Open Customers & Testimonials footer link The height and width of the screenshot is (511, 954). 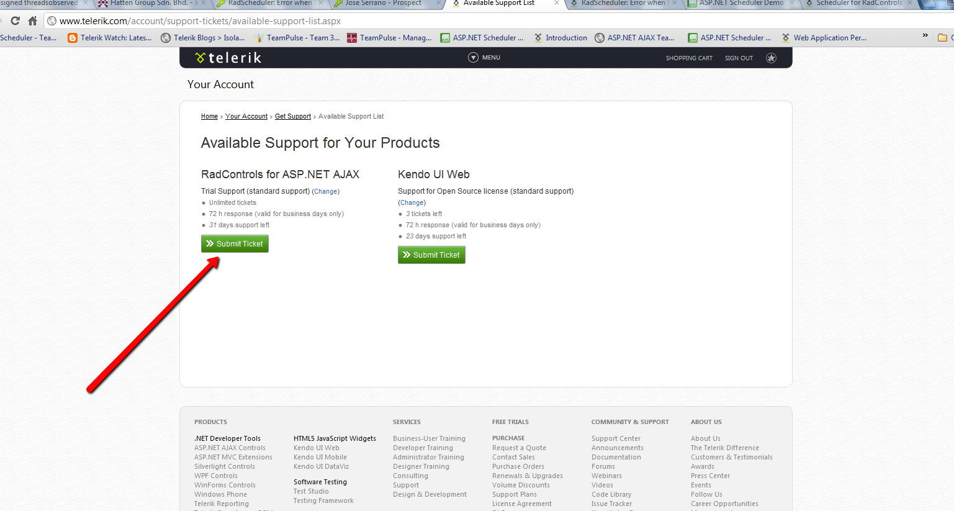732,458
